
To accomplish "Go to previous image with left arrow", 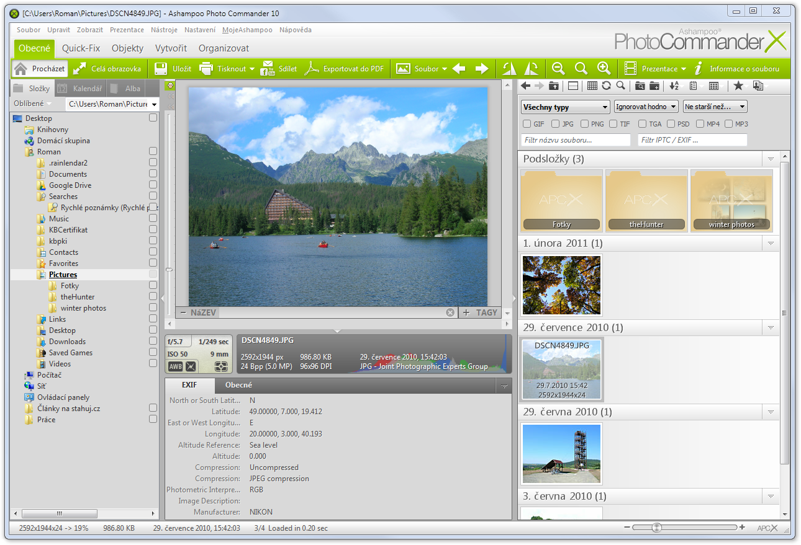I will [459, 69].
